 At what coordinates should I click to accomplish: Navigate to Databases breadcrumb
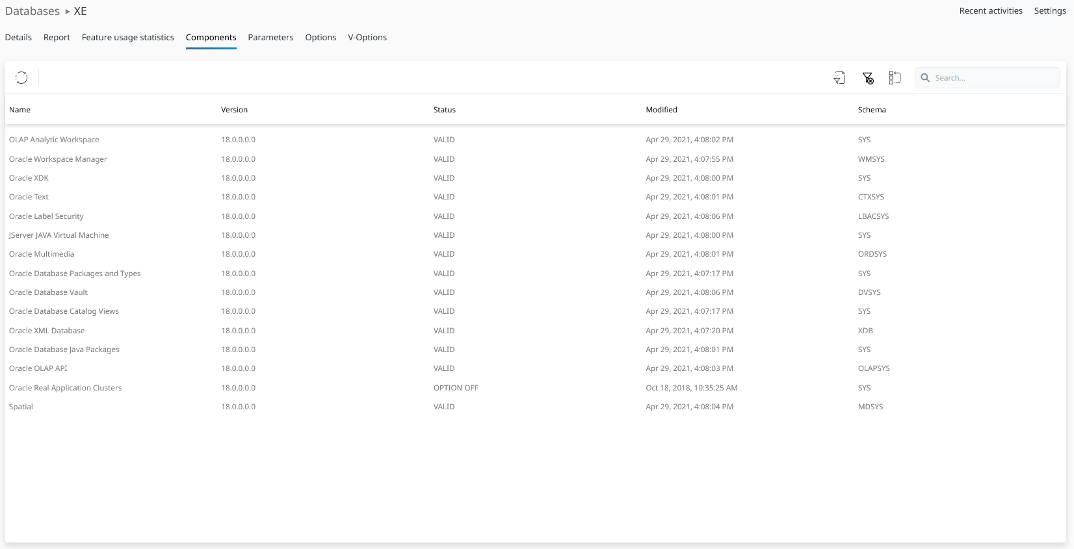33,11
